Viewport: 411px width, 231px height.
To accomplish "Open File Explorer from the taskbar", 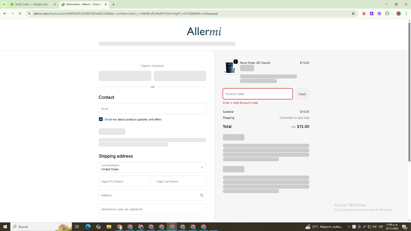I will point(109,227).
